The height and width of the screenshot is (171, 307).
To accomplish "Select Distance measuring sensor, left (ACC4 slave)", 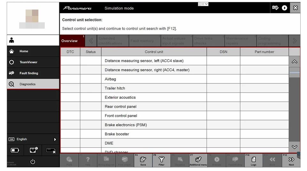I will [175, 61].
